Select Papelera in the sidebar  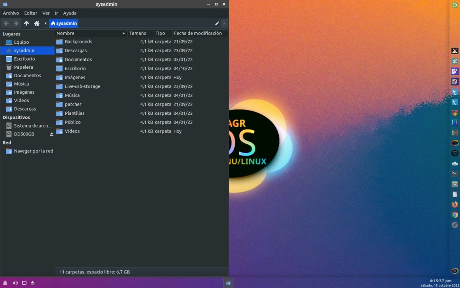pos(23,67)
